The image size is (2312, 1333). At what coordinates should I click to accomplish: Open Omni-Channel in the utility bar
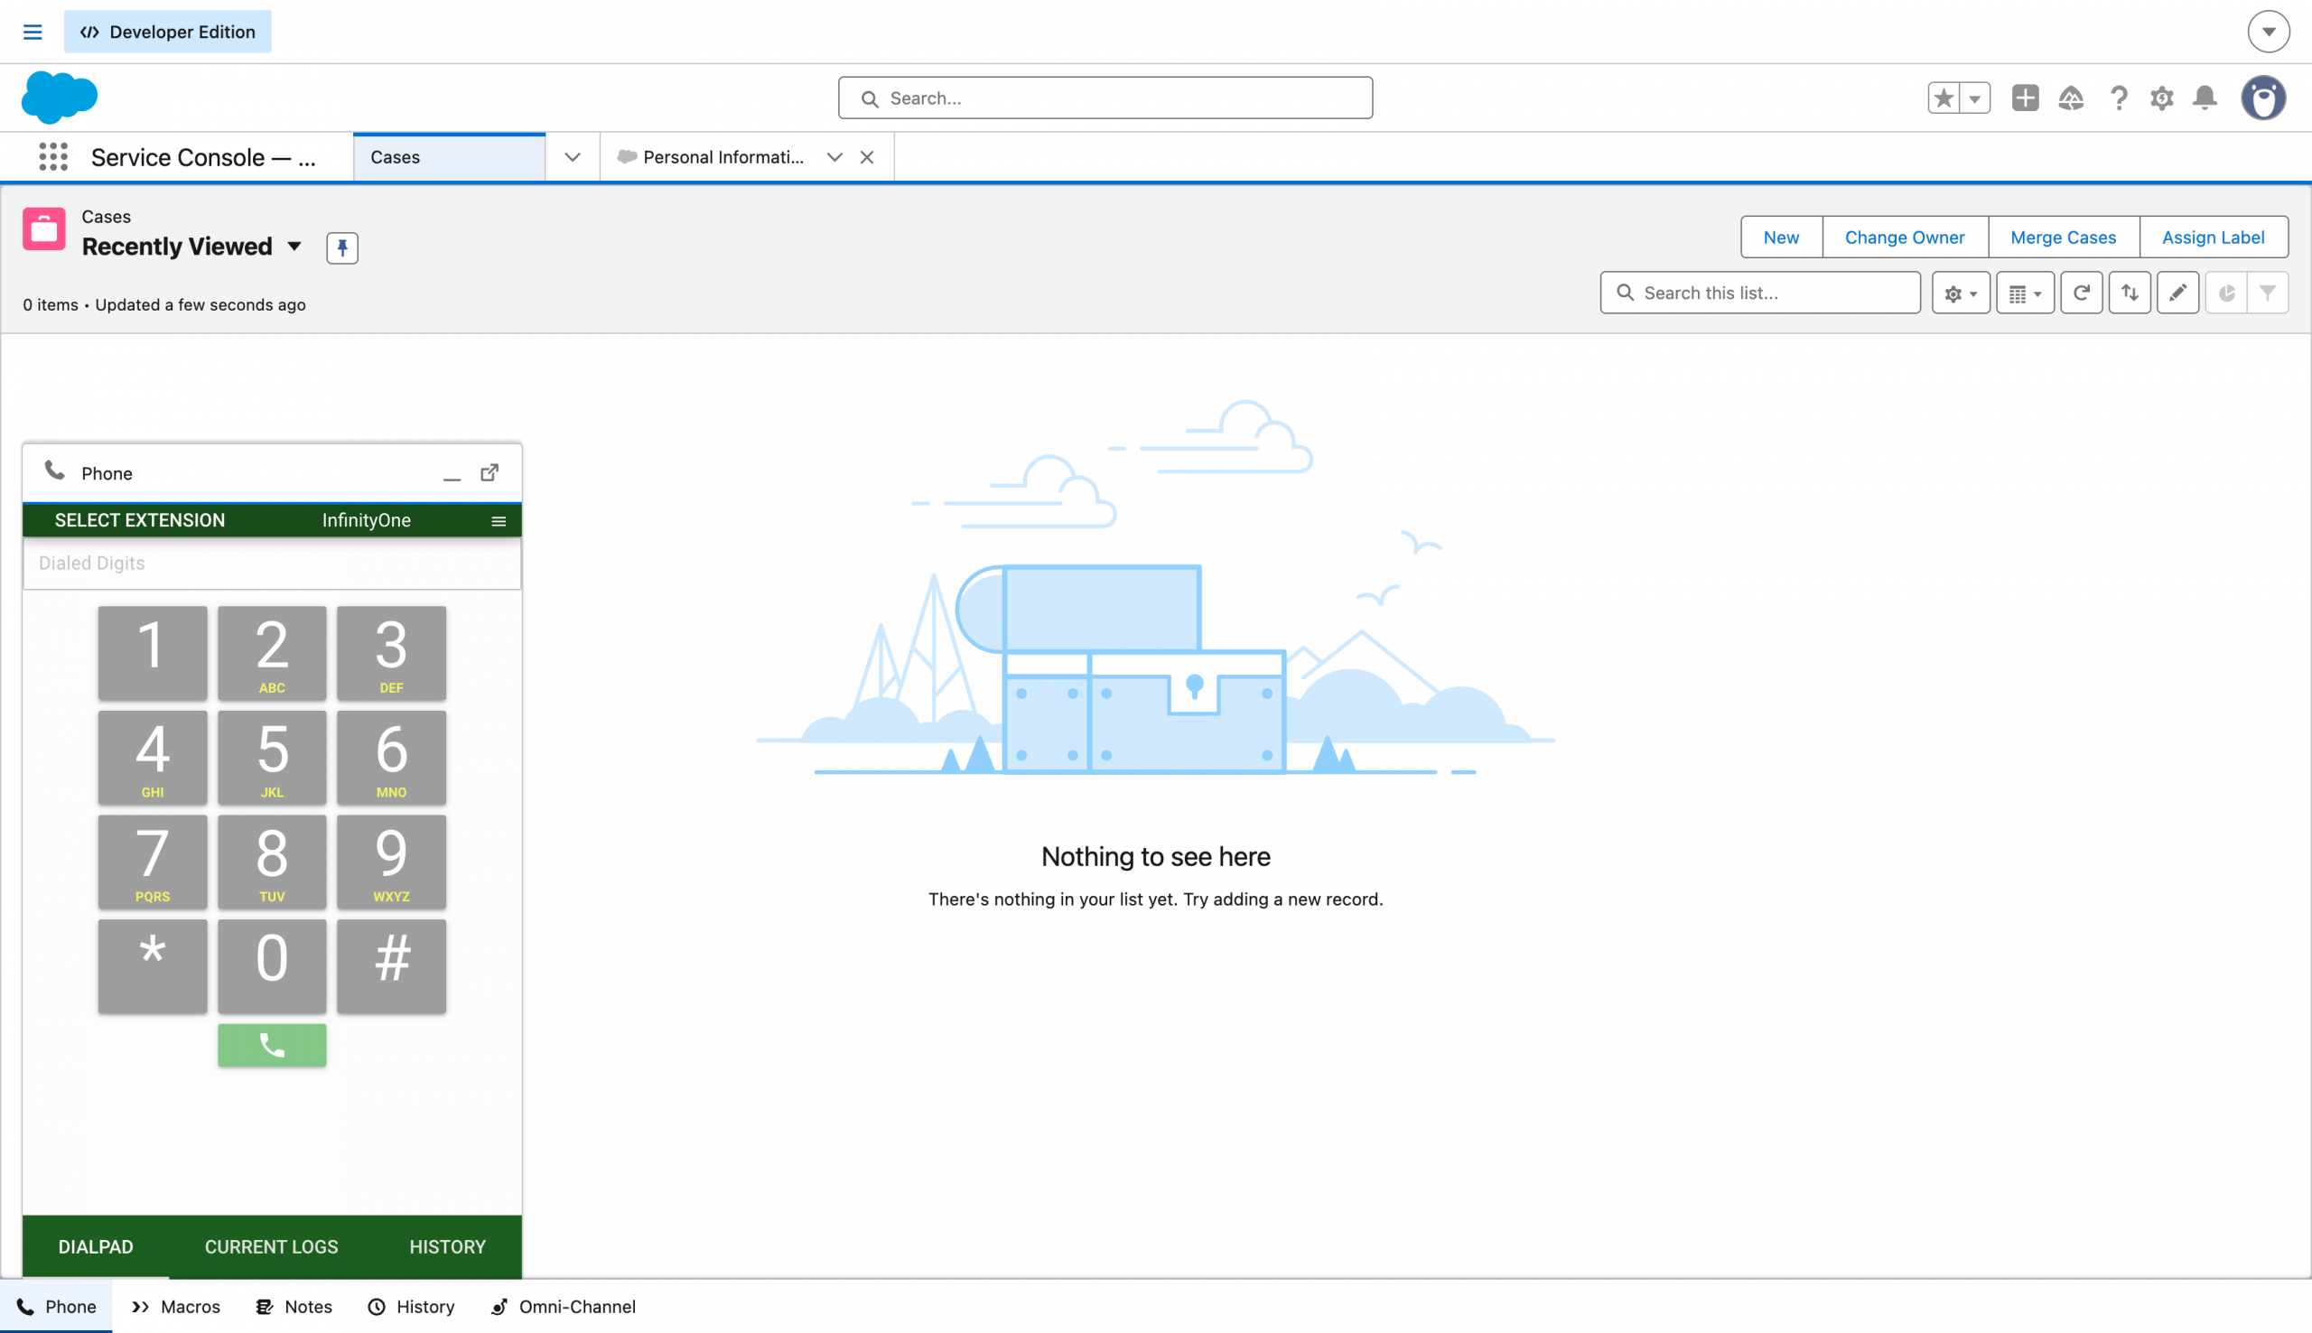pos(563,1307)
